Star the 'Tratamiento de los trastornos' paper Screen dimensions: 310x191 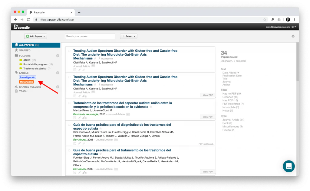point(151,107)
